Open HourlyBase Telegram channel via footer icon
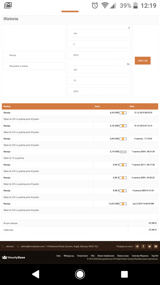The height and width of the screenshot is (285, 160). (x=137, y=246)
